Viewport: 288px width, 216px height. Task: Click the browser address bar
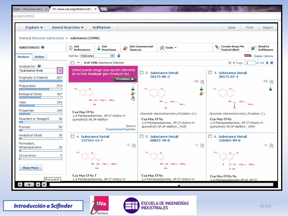coord(147,16)
